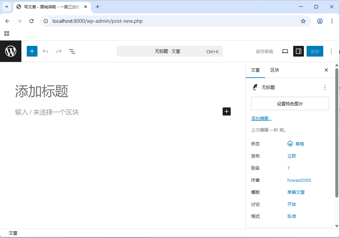Switch to the 区块 tab
The width and height of the screenshot is (340, 238).
click(274, 70)
